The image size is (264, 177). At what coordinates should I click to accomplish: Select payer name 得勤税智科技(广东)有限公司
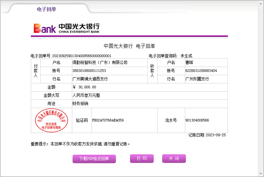point(100,62)
